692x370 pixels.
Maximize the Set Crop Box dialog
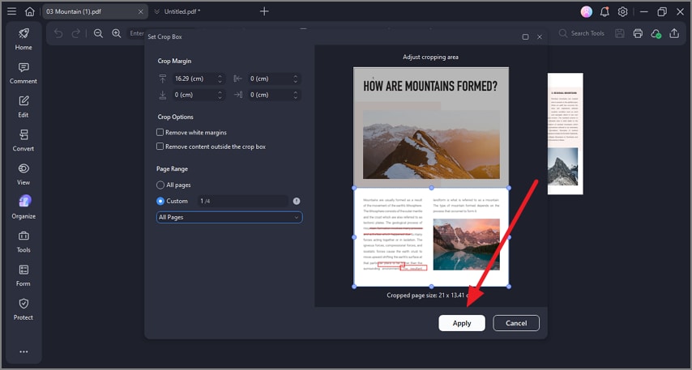tap(525, 37)
